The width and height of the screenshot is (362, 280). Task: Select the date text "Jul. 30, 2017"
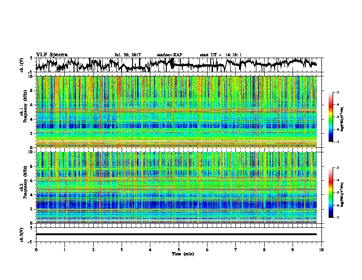[128, 55]
